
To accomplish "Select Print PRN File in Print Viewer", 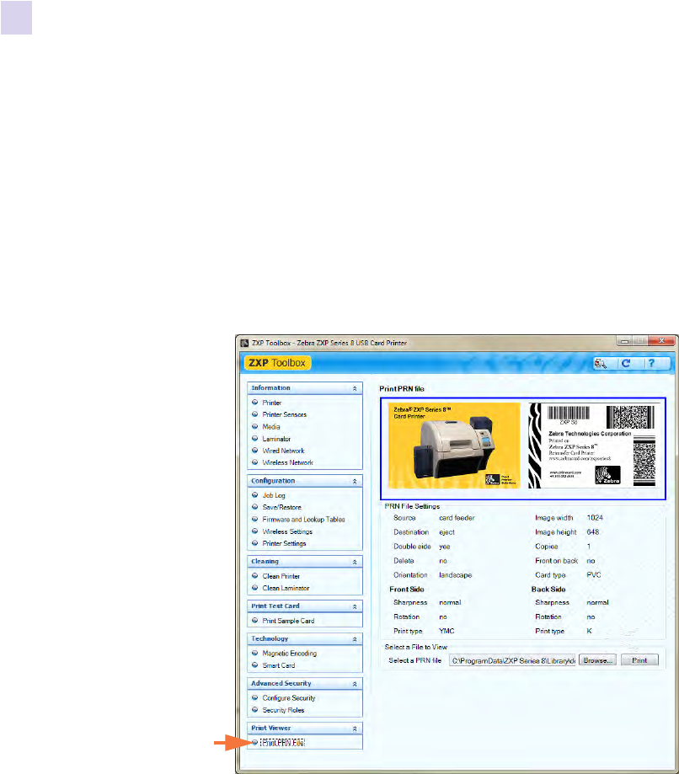I will click(x=282, y=742).
